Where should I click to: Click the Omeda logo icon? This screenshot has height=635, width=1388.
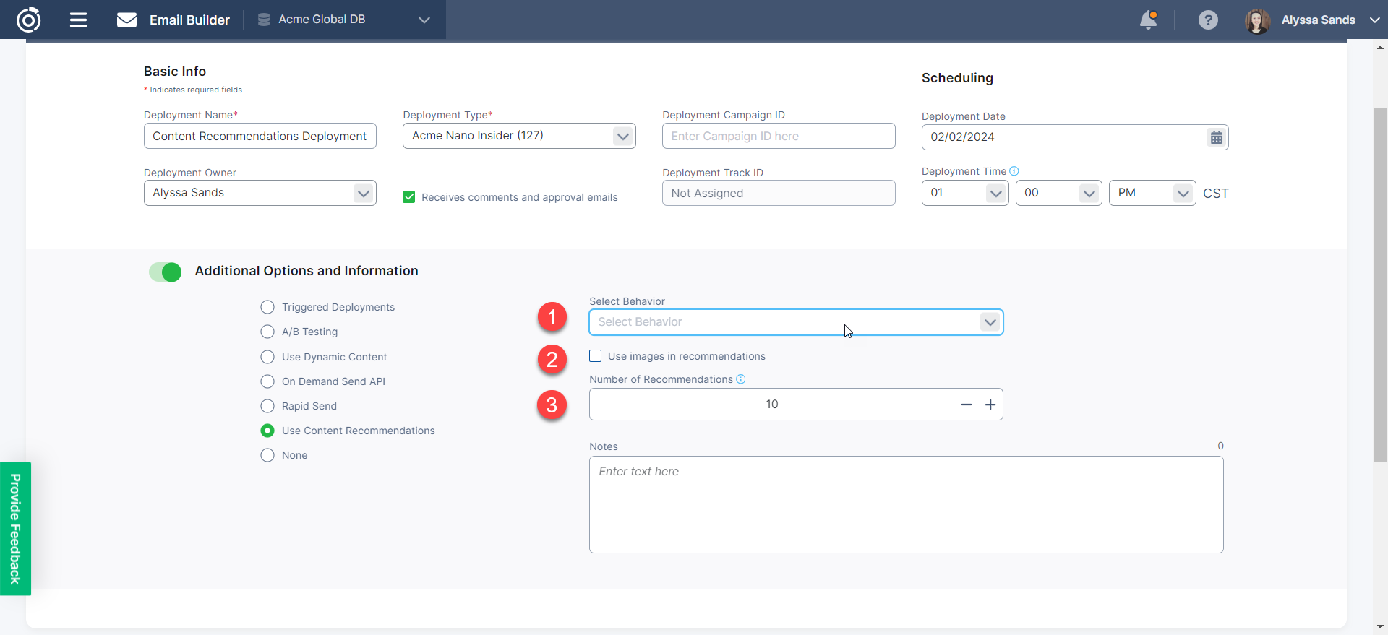point(28,20)
